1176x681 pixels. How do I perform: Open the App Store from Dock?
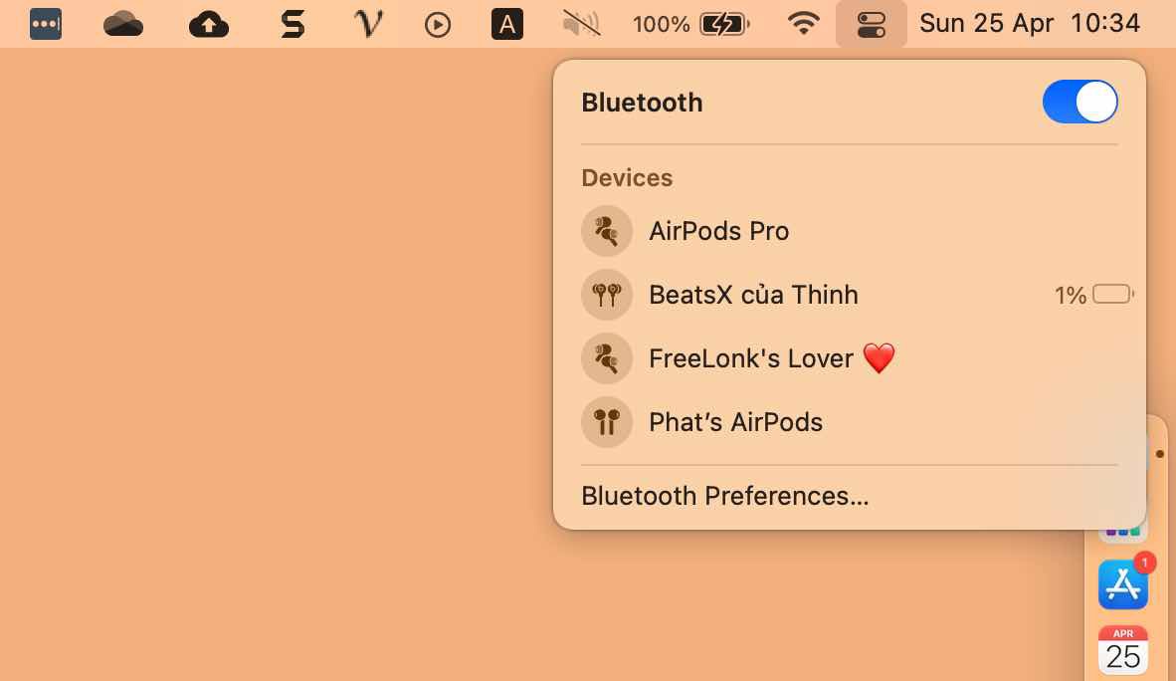[x=1123, y=584]
